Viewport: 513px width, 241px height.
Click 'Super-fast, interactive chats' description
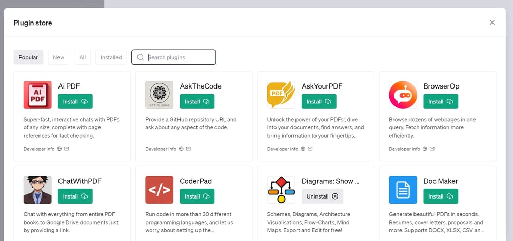coord(71,127)
